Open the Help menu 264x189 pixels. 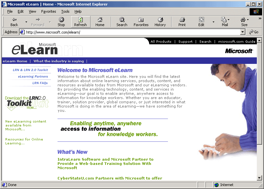pyautogui.click(x=78, y=11)
